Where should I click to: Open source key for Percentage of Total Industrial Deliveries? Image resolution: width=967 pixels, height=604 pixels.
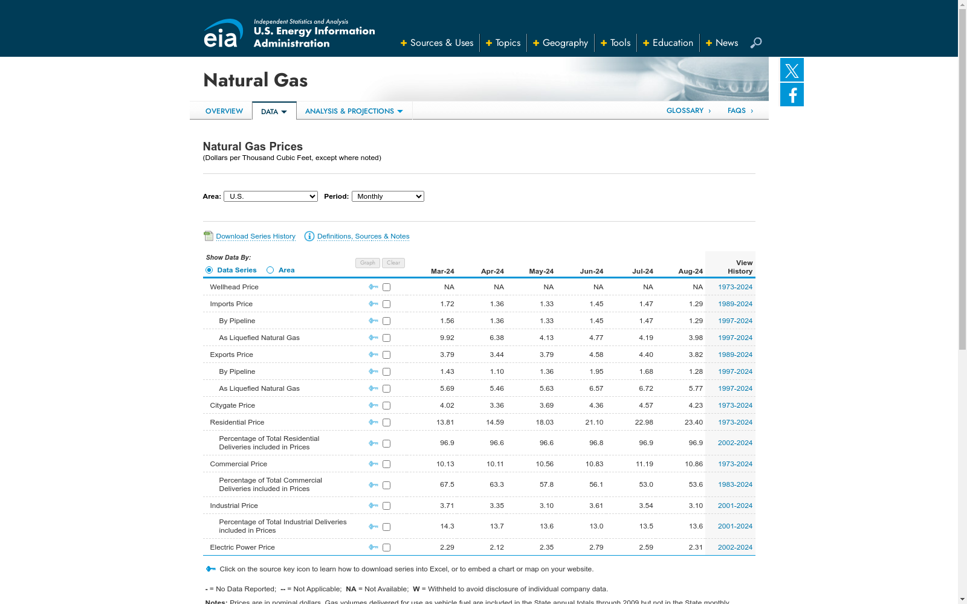click(x=374, y=527)
